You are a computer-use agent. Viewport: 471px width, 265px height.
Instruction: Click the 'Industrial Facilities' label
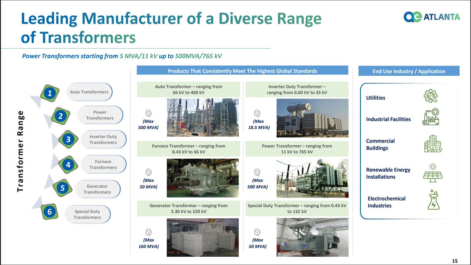(388, 119)
